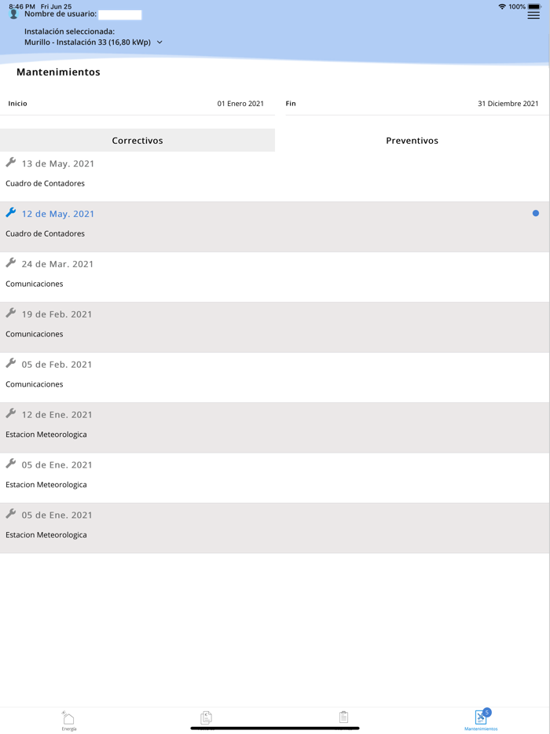Switch to the Preventivos tab
The width and height of the screenshot is (550, 734).
tap(412, 141)
